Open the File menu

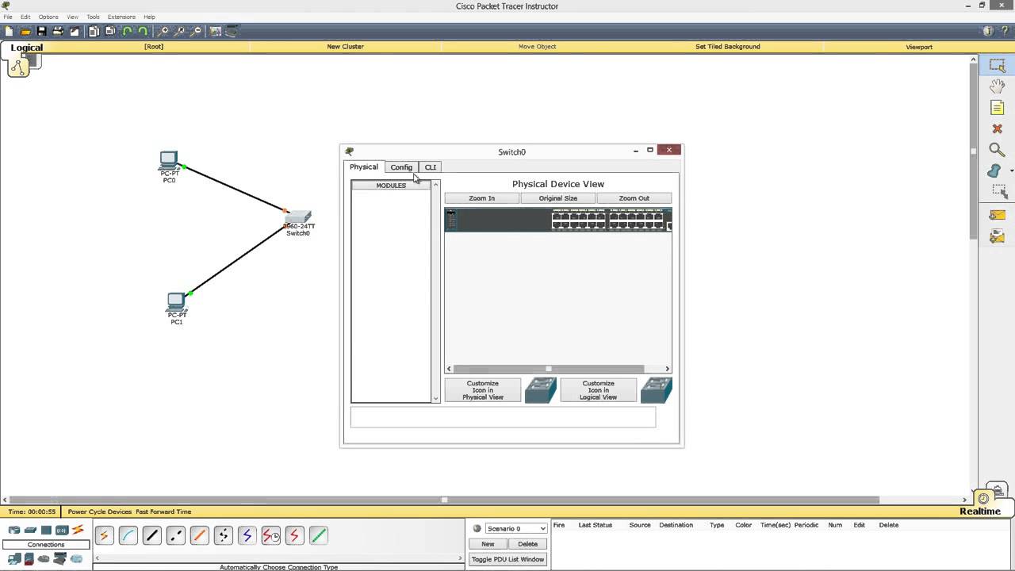8,17
